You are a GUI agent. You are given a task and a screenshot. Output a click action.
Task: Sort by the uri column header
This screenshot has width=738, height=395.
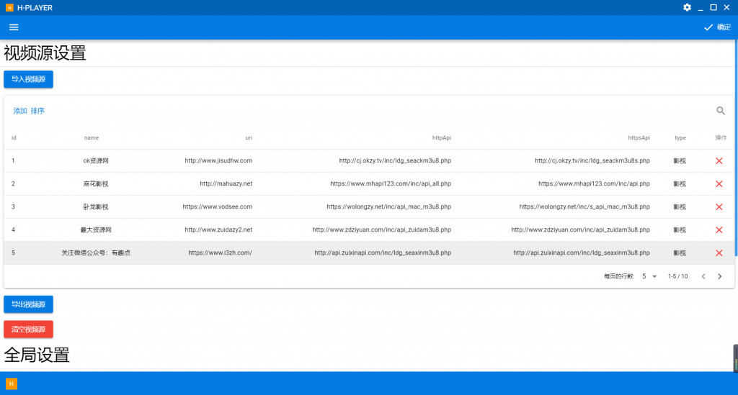[249, 137]
